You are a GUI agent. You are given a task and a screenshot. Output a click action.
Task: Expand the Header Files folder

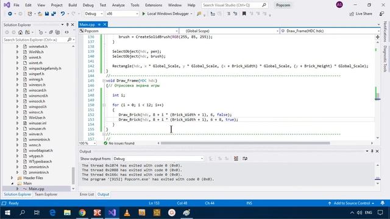pos(12,178)
